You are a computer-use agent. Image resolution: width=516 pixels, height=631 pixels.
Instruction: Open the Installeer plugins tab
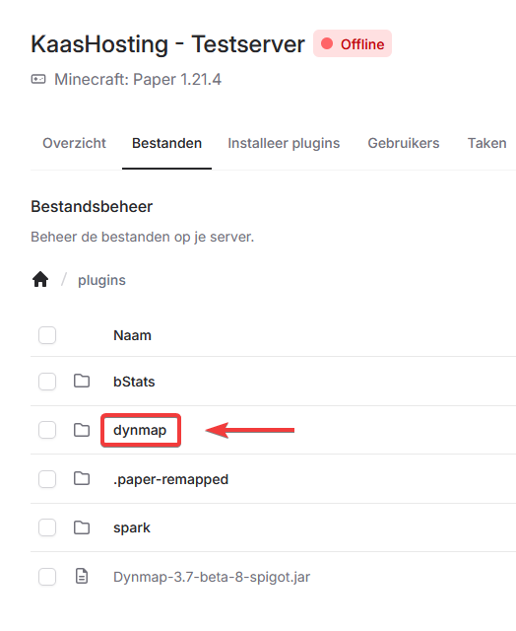pyautogui.click(x=284, y=143)
